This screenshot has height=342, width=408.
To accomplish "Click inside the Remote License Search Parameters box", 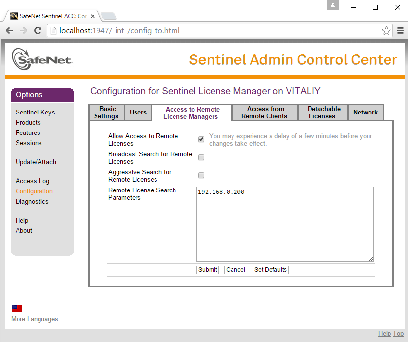I will [285, 224].
